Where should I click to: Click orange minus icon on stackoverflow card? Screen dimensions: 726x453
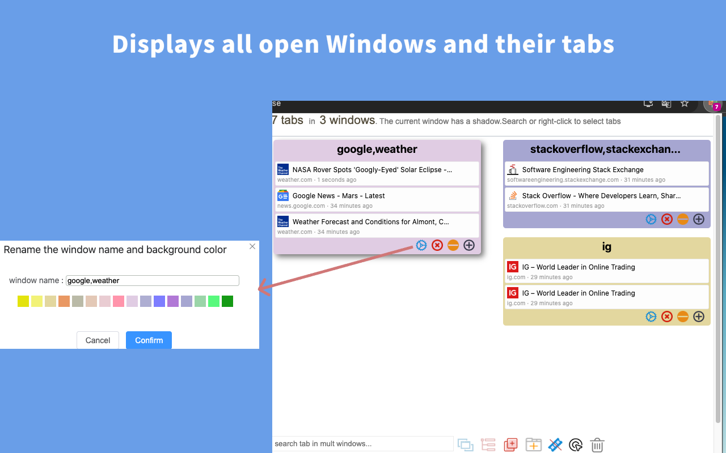[x=683, y=219]
